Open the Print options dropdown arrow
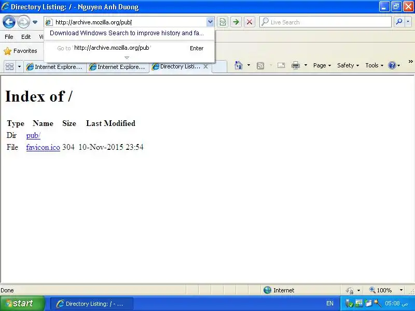Viewport: 415px width, 311px height. coord(306,65)
